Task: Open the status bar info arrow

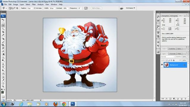Action: click(x=41, y=100)
